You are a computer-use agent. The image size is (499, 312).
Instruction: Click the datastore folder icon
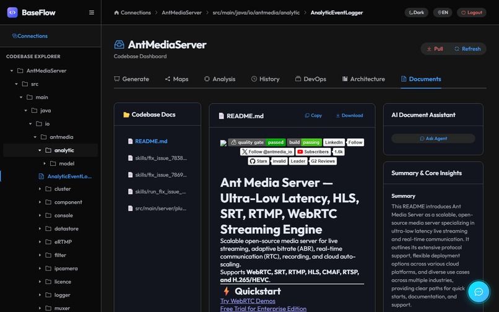coord(48,228)
